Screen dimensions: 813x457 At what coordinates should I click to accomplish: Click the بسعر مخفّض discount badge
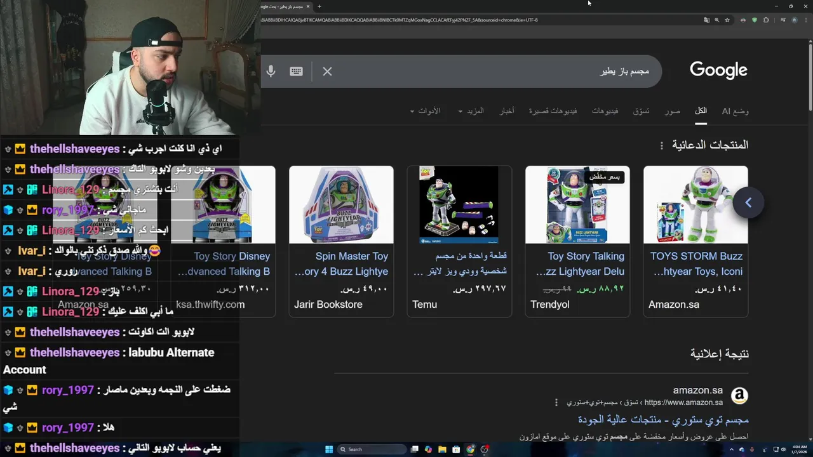click(x=605, y=177)
